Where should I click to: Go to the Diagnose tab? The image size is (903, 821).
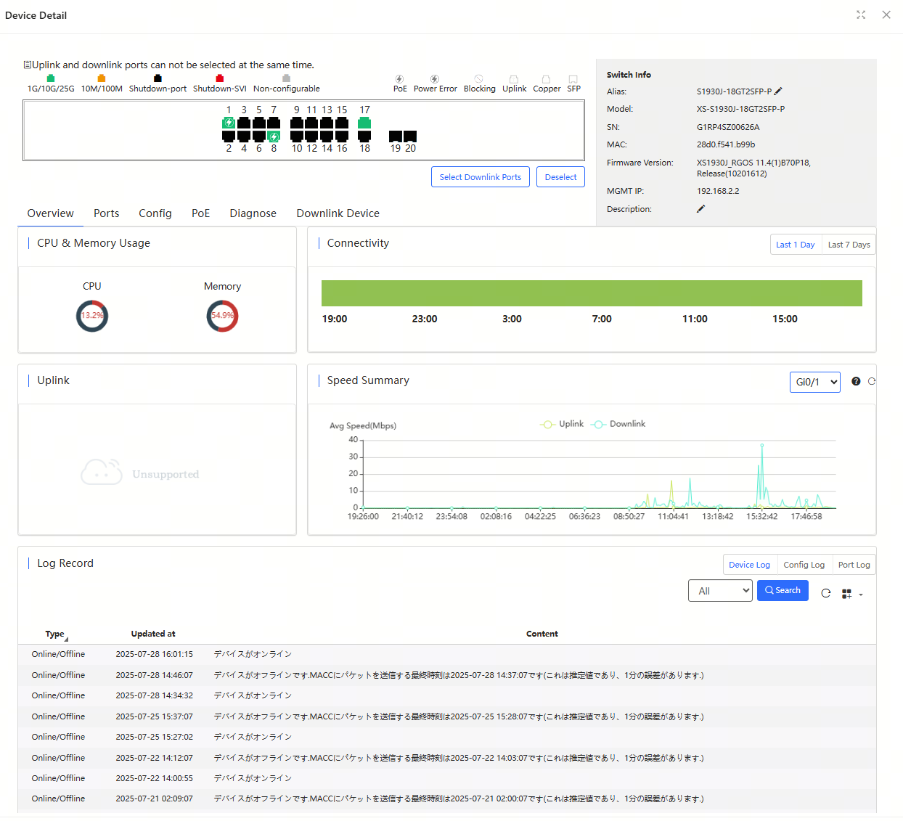(253, 213)
